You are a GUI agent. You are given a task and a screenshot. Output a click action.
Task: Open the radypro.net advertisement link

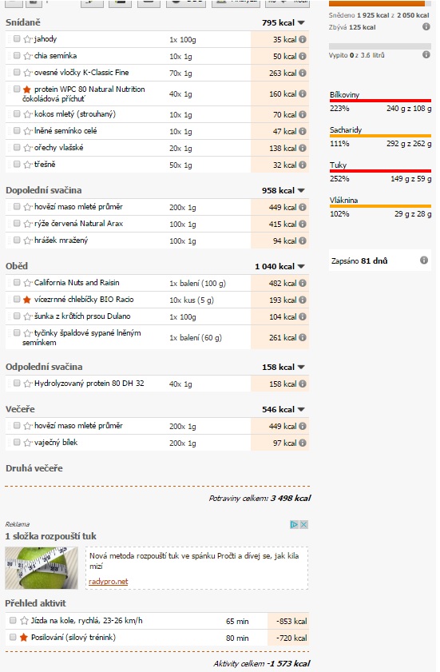[x=109, y=582]
